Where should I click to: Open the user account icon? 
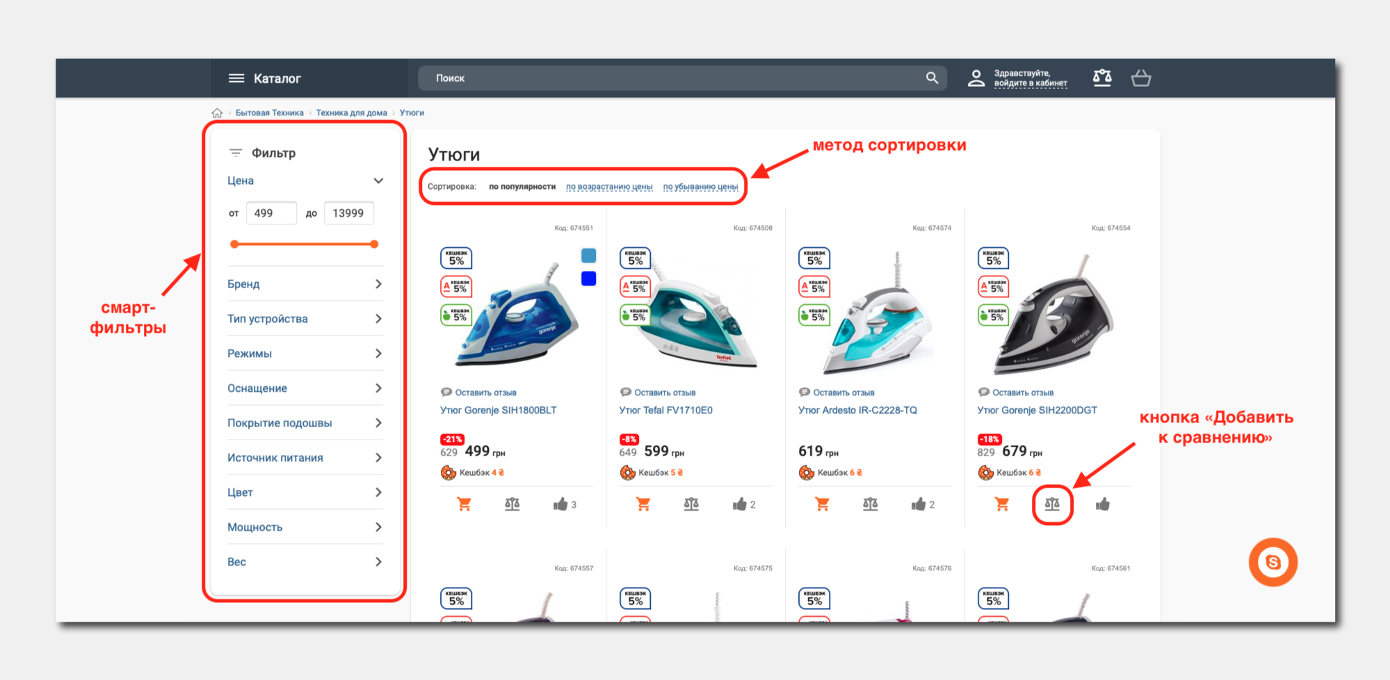976,78
